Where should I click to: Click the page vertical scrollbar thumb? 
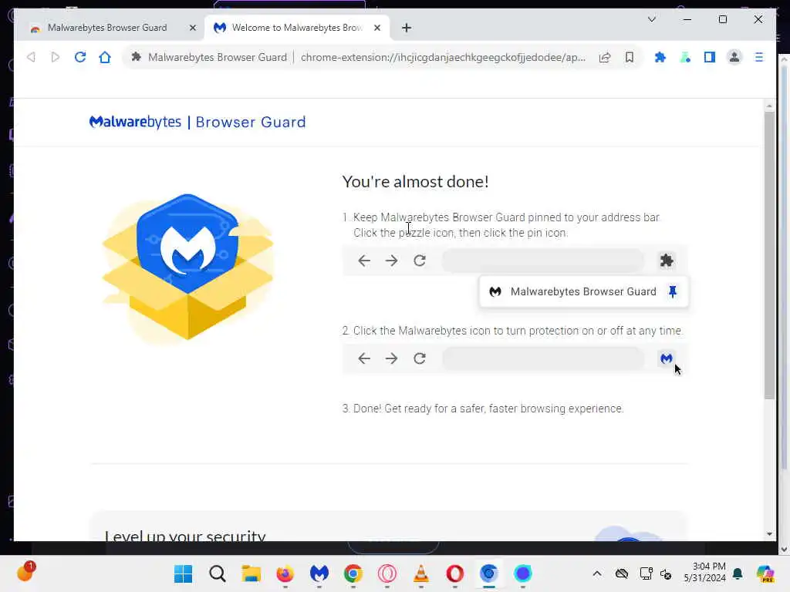point(769,256)
